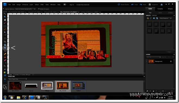Switch to the Create tab
179x103 pixels.
(x=160, y=9)
